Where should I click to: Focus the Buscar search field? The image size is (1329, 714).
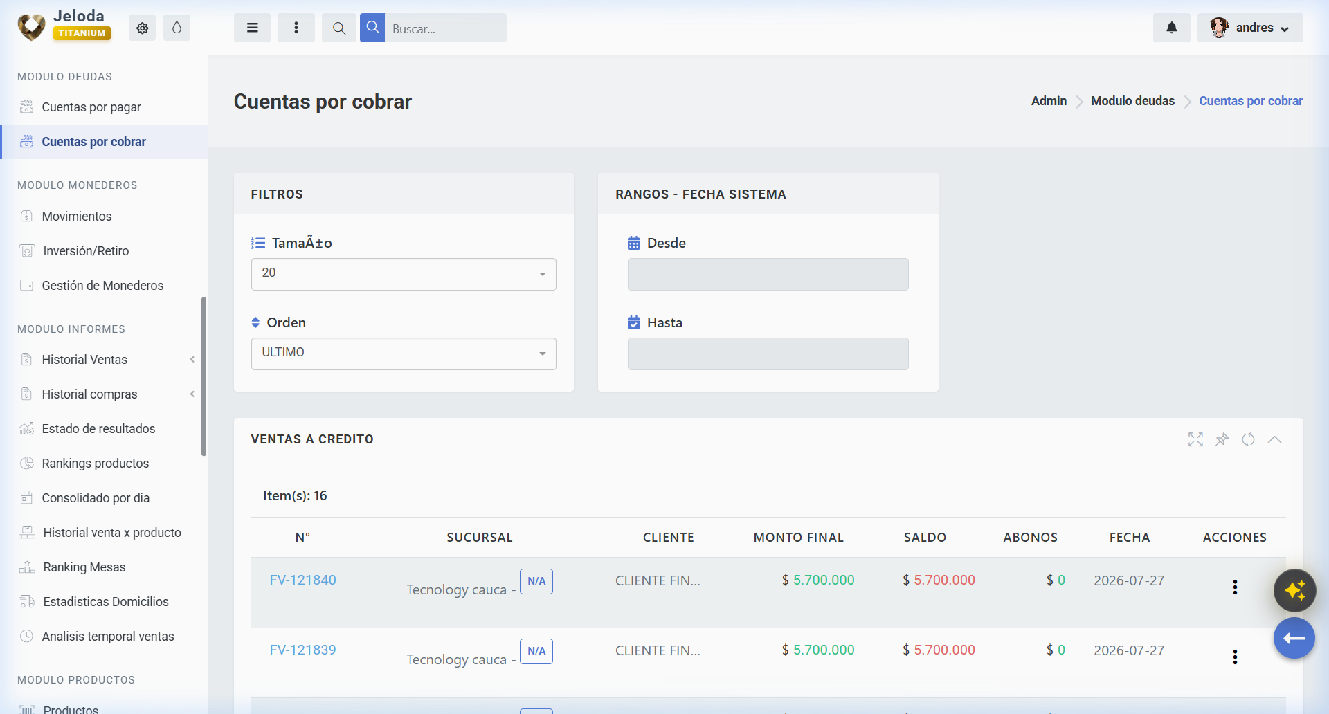tap(446, 28)
